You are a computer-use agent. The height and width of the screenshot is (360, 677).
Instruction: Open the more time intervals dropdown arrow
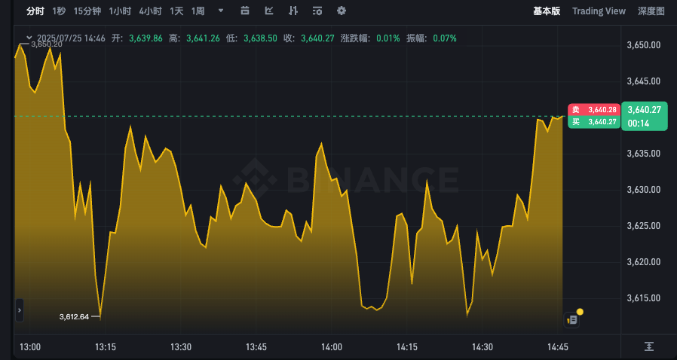pos(220,11)
